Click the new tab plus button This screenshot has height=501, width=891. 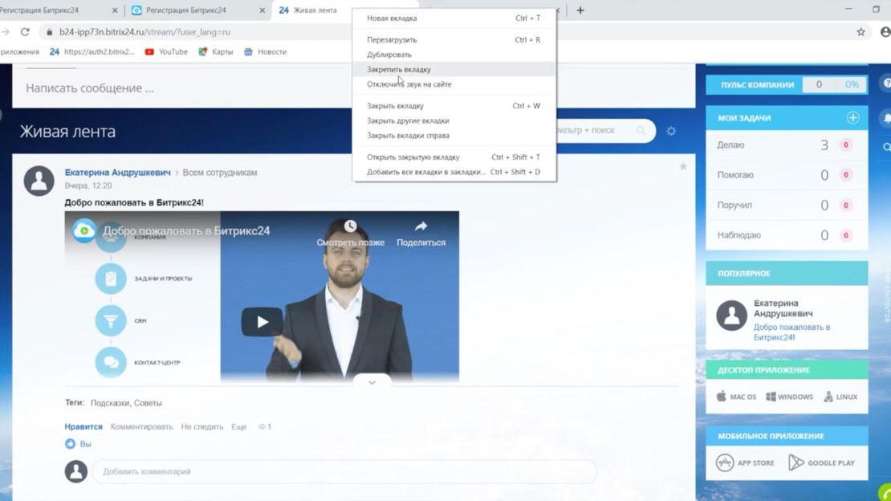[580, 10]
